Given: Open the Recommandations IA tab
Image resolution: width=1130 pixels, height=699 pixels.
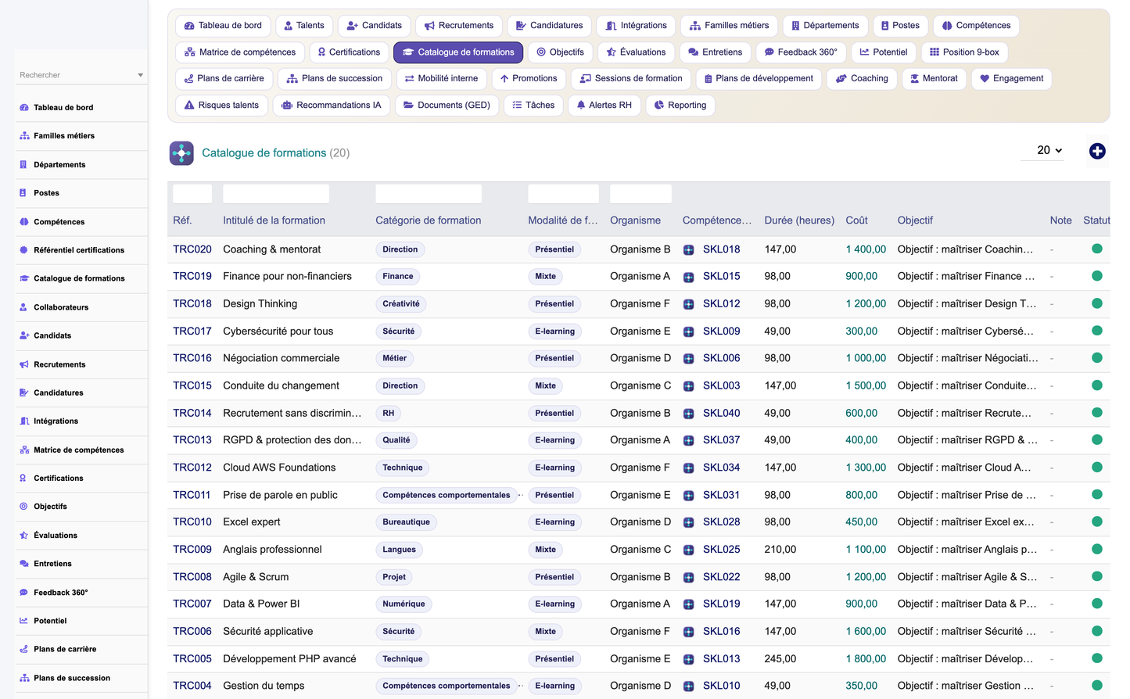Looking at the screenshot, I should pyautogui.click(x=331, y=105).
